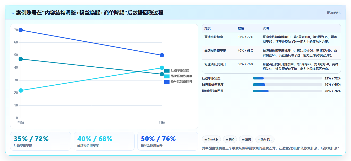351x161 pixels.
Task: Toggle the 品牌报价恢复度 legend color box
Action: click(x=167, y=76)
